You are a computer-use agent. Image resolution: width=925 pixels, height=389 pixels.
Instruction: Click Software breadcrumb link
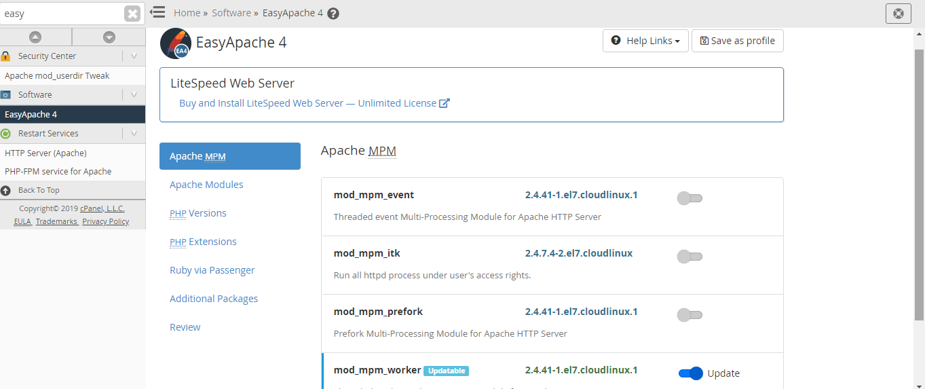(x=231, y=13)
